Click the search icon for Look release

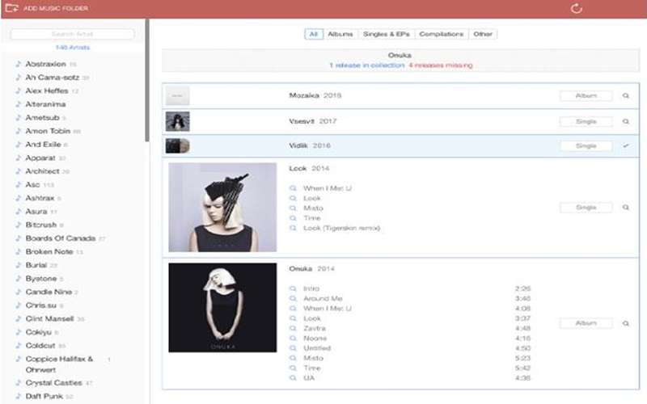(x=625, y=208)
